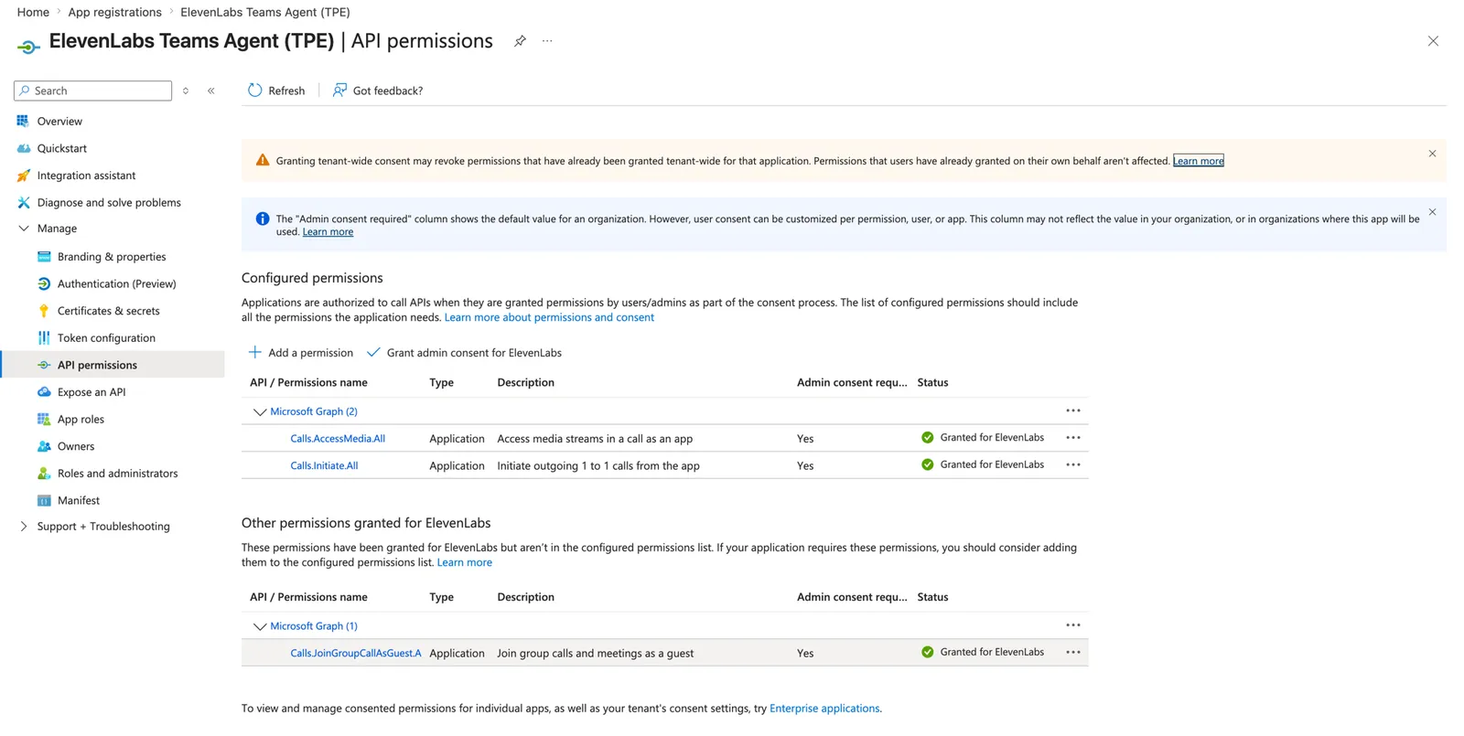Viewport: 1464px width, 736px height.
Task: Click the Quickstart cloud icon
Action: (x=23, y=148)
